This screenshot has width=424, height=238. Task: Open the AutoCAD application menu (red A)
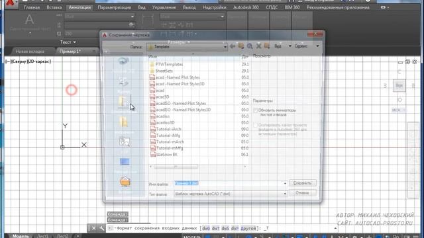click(11, 3)
